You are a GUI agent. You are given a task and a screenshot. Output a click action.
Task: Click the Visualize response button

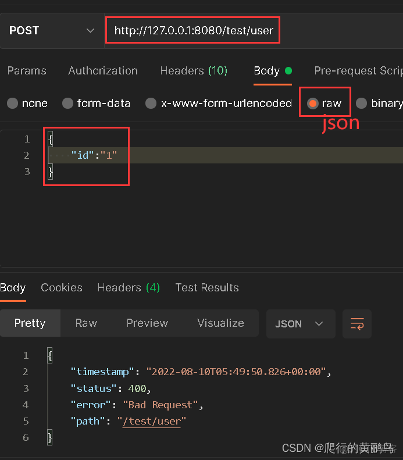(x=220, y=323)
